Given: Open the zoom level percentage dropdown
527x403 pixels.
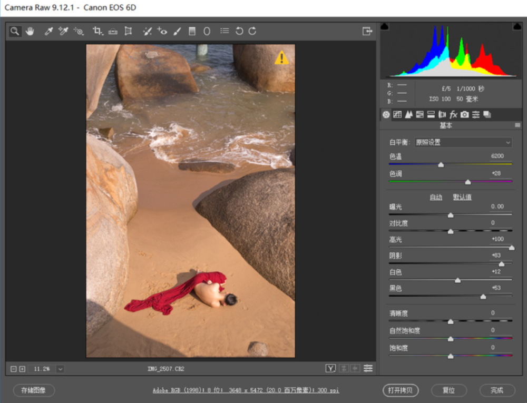Looking at the screenshot, I should tap(60, 369).
